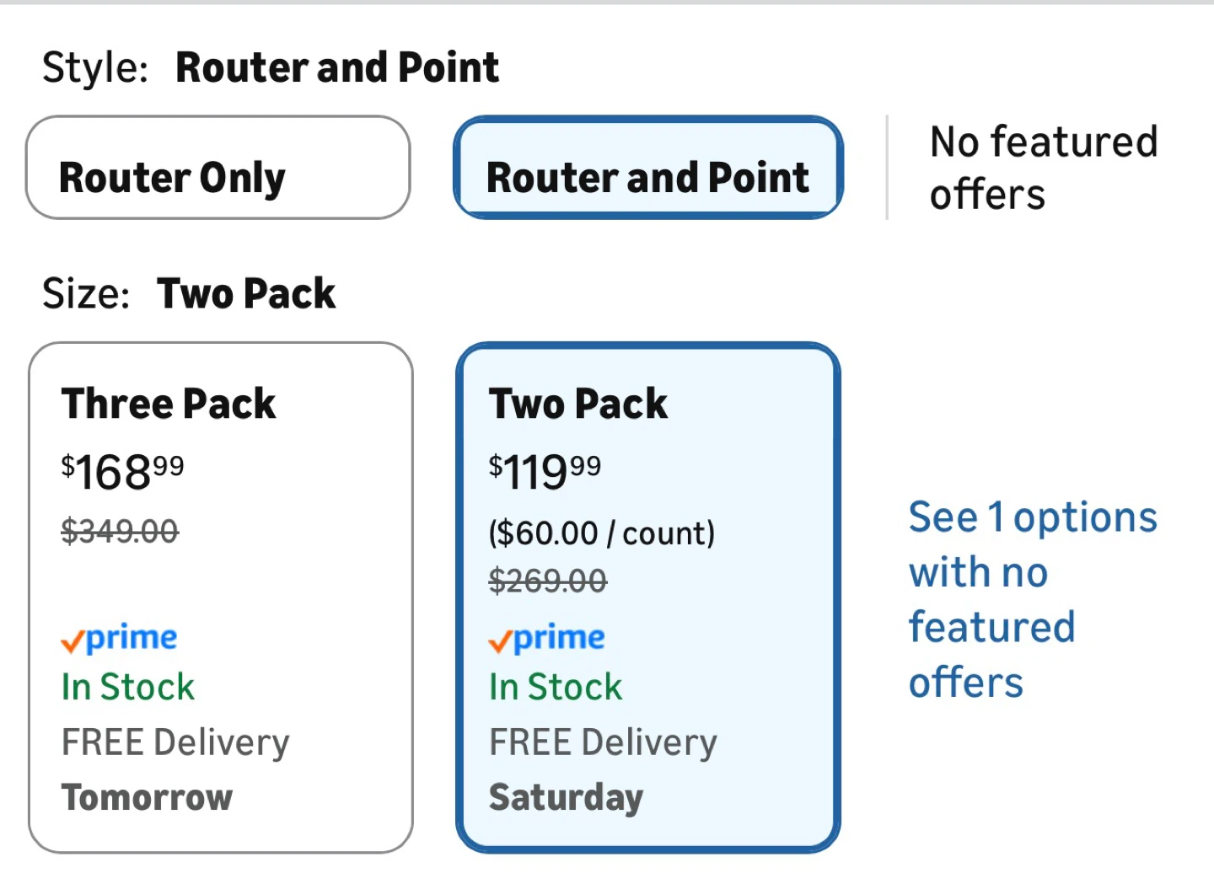The width and height of the screenshot is (1214, 884).
Task: Click the crossed-out $349.00 list price
Action: click(x=120, y=531)
